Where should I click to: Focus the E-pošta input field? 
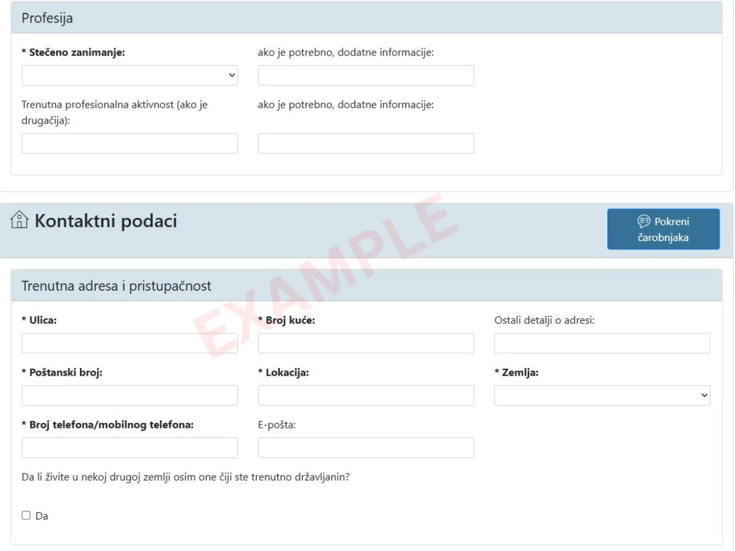(366, 448)
